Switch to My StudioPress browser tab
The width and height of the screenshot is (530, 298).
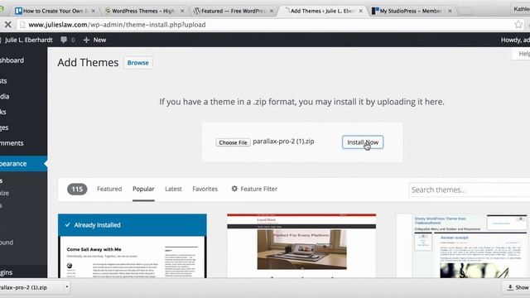(410, 11)
